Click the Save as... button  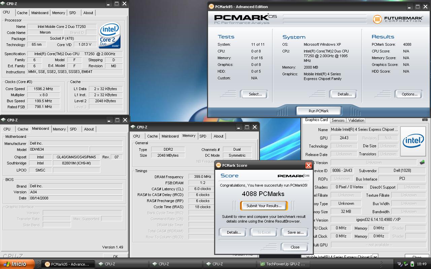click(295, 232)
